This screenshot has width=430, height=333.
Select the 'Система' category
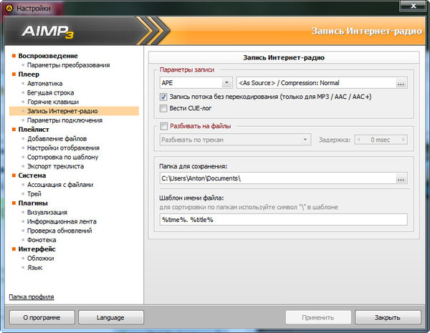pyautogui.click(x=32, y=175)
